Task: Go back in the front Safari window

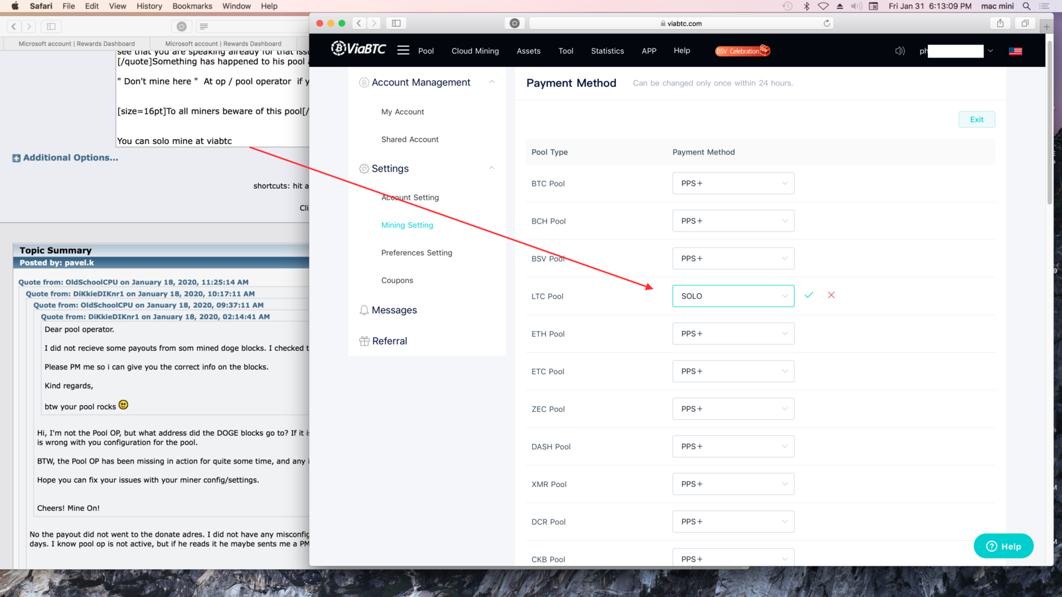Action: point(359,23)
